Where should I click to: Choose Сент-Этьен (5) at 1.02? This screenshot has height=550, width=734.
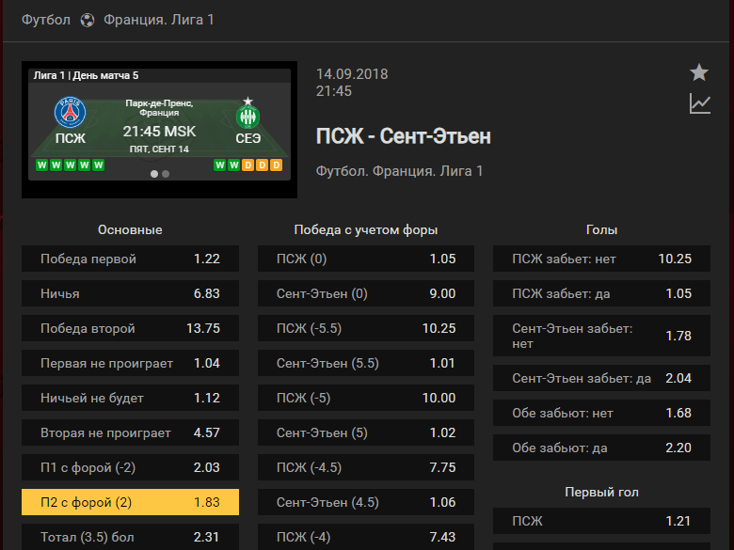click(366, 432)
